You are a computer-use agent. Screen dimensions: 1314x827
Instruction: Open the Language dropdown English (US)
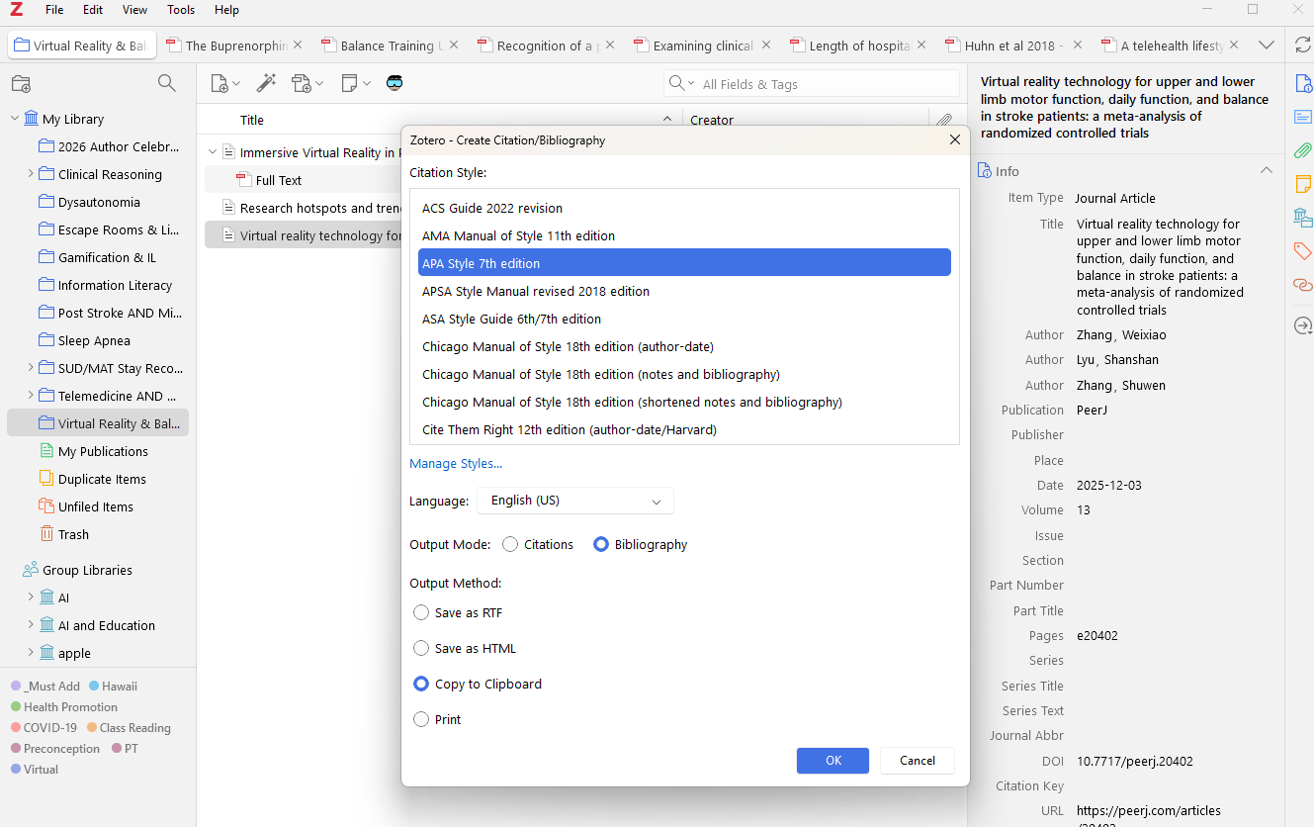(575, 501)
